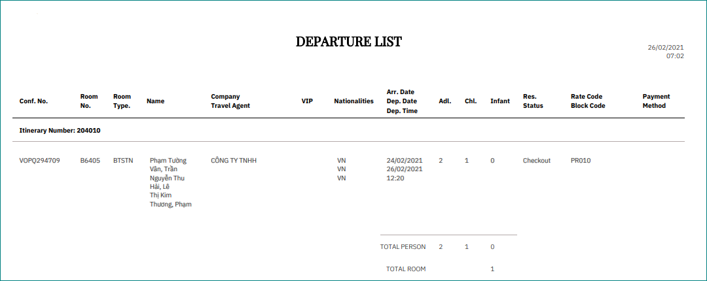Click the Rate Code Block Code header
Image resolution: width=707 pixels, height=281 pixels.
tap(588, 101)
